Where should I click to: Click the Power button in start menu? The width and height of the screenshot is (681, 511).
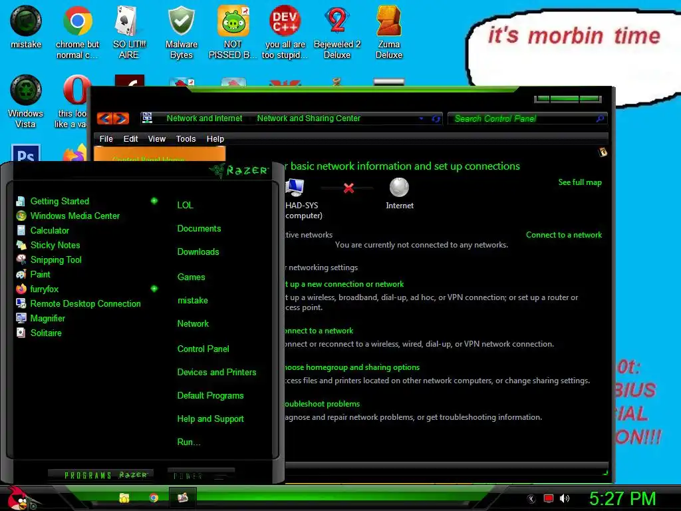(x=201, y=475)
